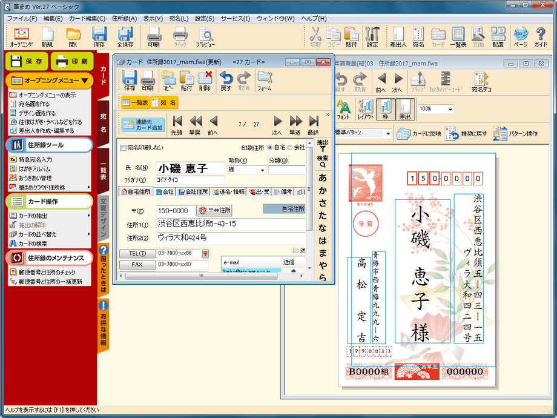Click 連絡先カード追加 button
The width and height of the screenshot is (557, 418).
pyautogui.click(x=143, y=125)
